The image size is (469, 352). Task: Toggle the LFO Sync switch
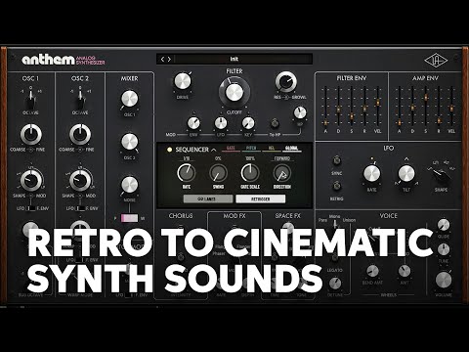[x=337, y=160]
